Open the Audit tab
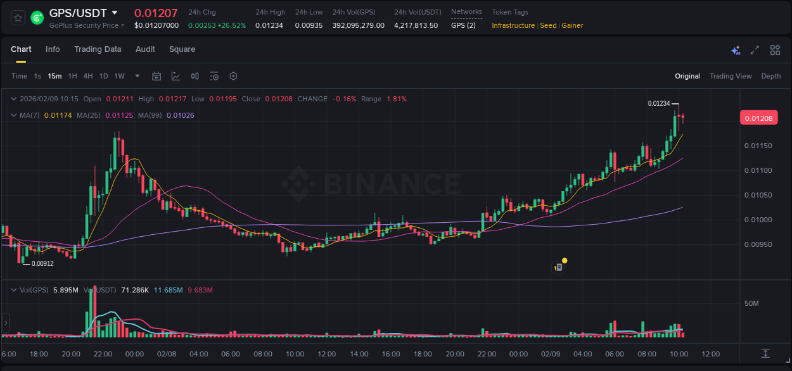The height and width of the screenshot is (371, 792). point(145,49)
